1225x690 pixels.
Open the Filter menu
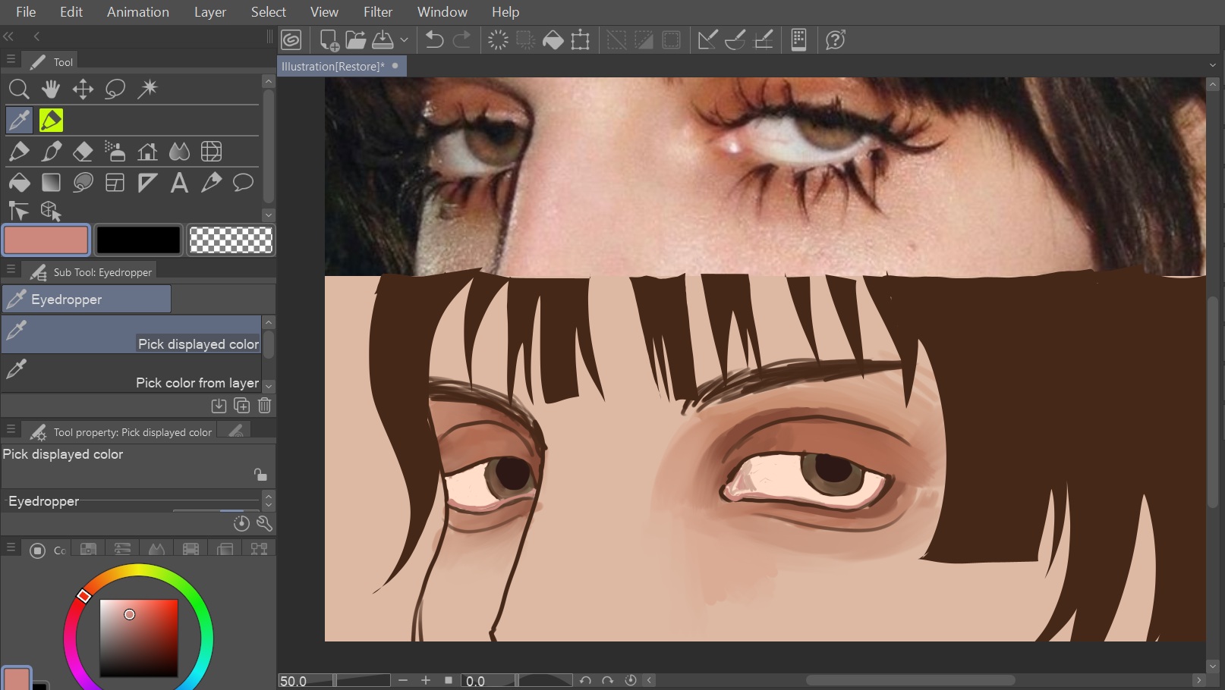coord(377,12)
